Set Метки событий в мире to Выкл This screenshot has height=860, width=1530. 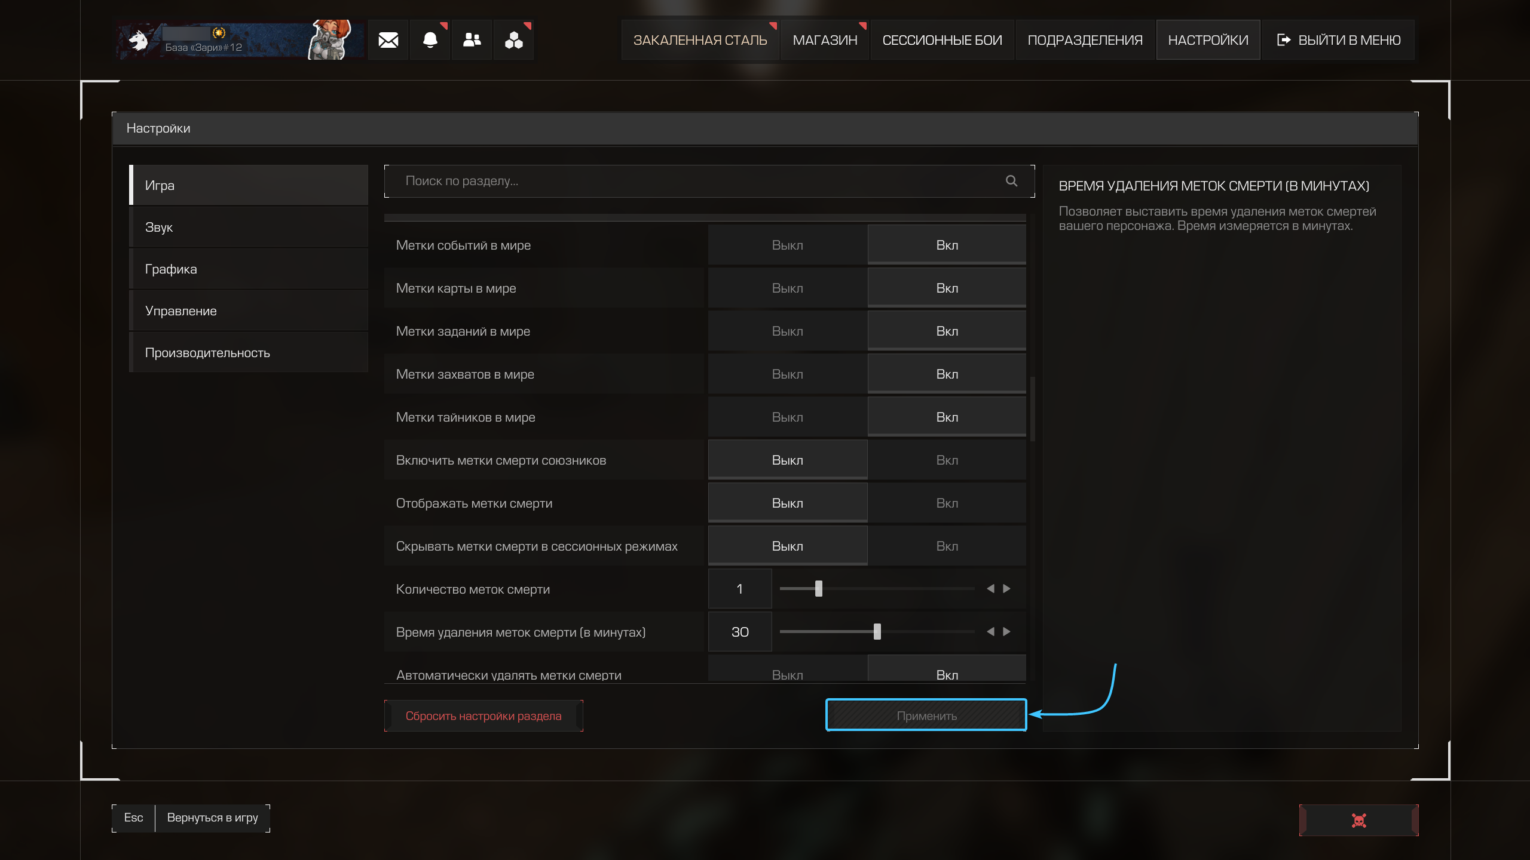(x=787, y=245)
